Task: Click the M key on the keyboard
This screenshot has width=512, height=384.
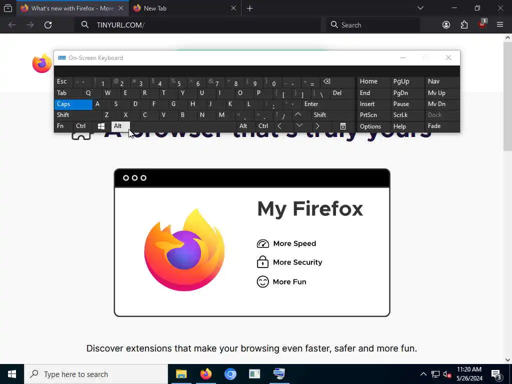Action: coord(225,115)
